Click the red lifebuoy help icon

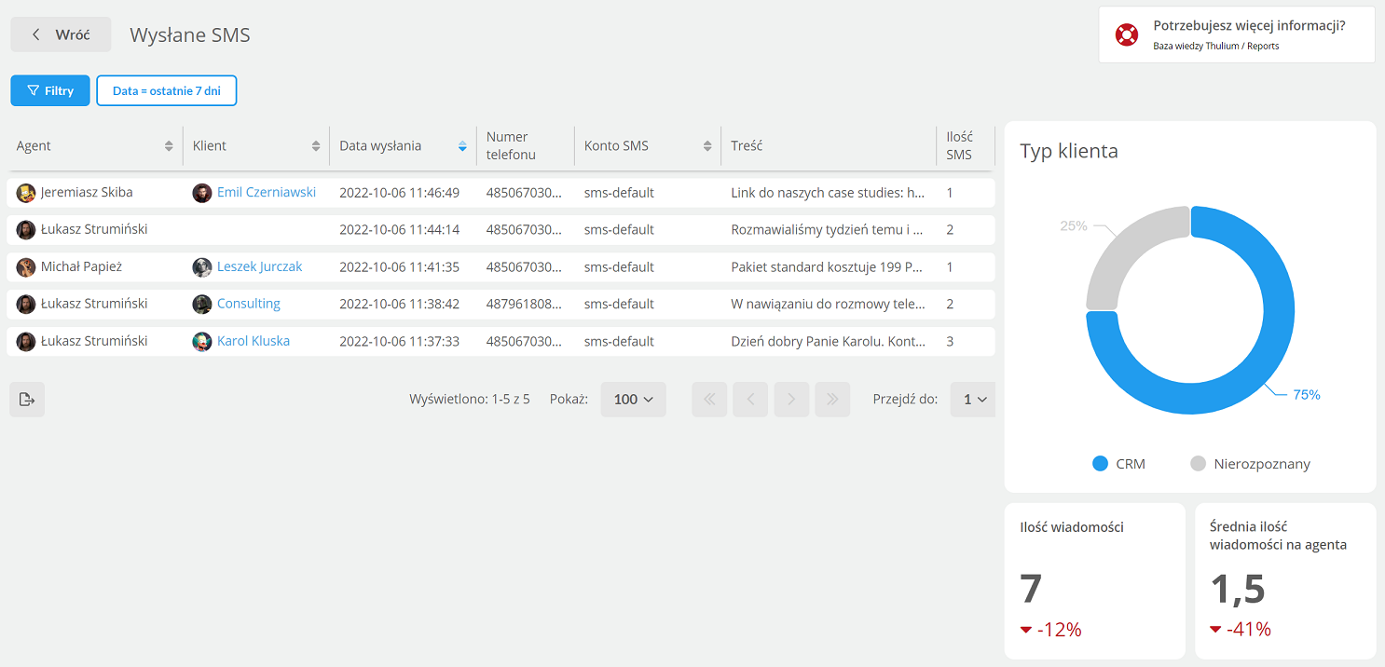tap(1127, 35)
